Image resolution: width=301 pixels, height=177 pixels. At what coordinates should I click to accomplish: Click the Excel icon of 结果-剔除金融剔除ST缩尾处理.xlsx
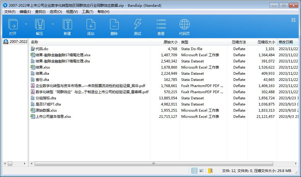(x=33, y=55)
